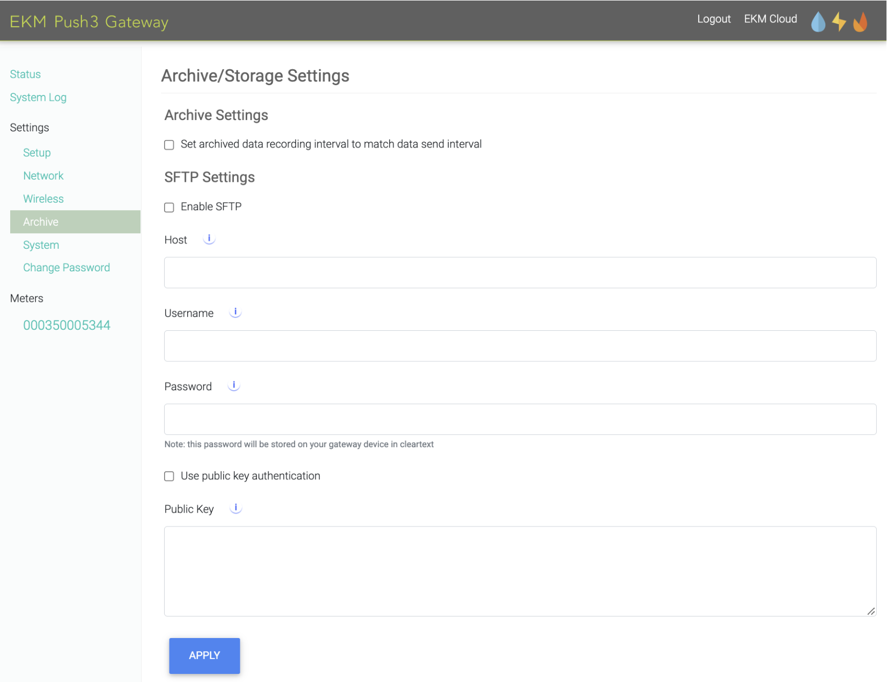
Task: Focus the Username input field
Action: coord(520,346)
